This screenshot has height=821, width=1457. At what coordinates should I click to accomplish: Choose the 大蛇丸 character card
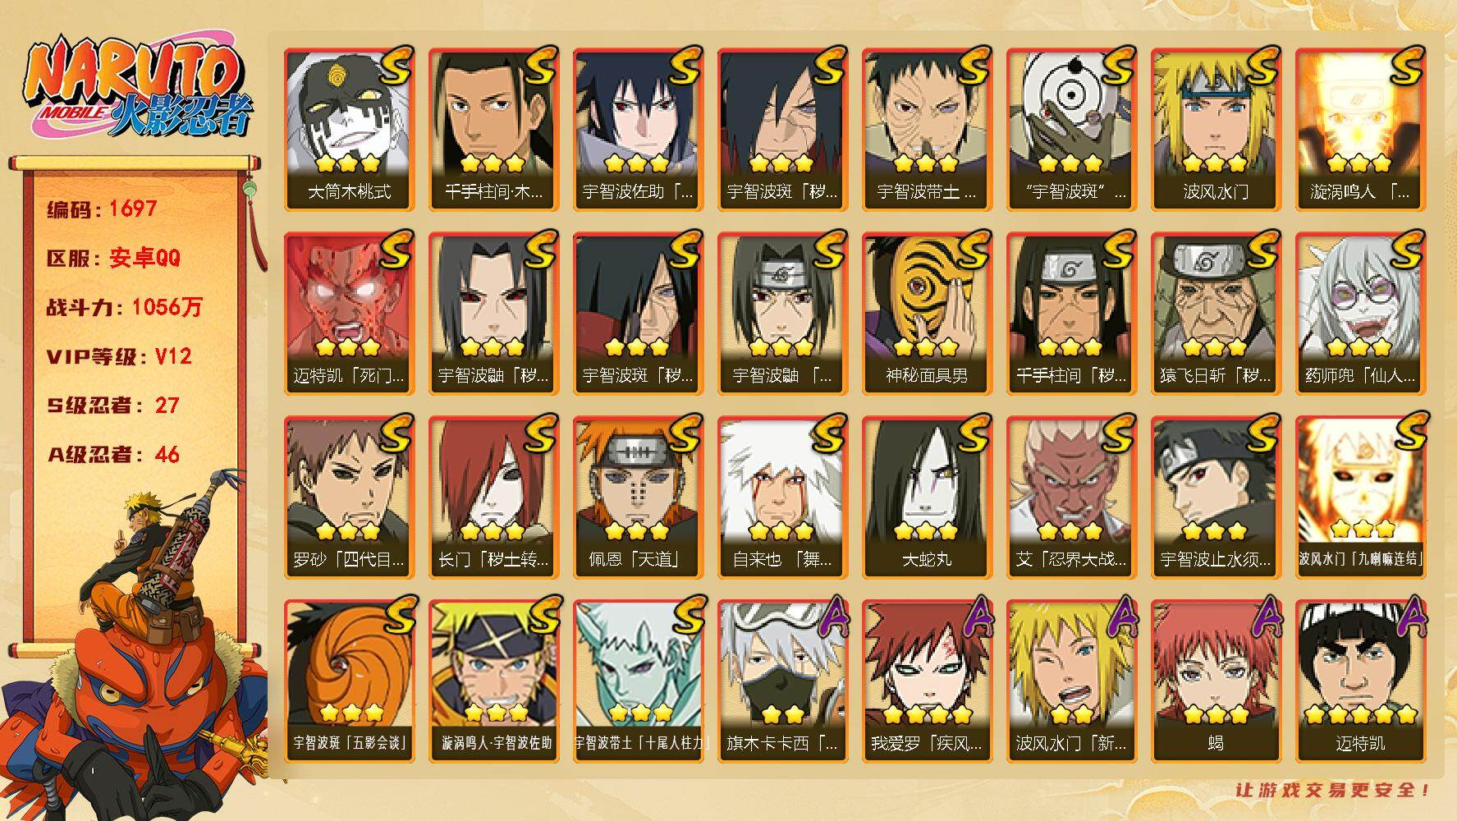[x=927, y=498]
